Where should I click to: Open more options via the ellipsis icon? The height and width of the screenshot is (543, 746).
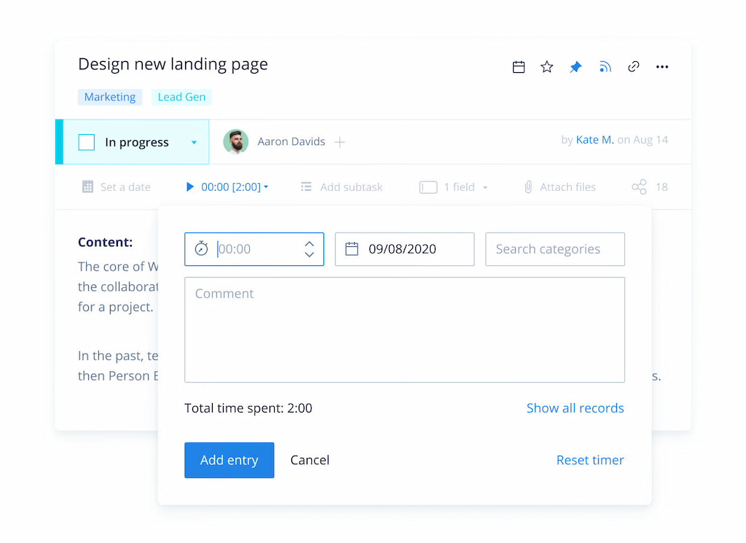pos(661,66)
